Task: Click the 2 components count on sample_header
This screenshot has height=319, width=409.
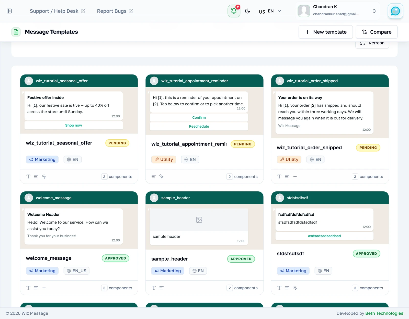Action: pyautogui.click(x=242, y=288)
